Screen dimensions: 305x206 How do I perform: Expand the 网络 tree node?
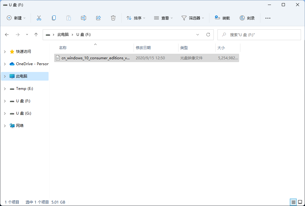click(x=5, y=126)
